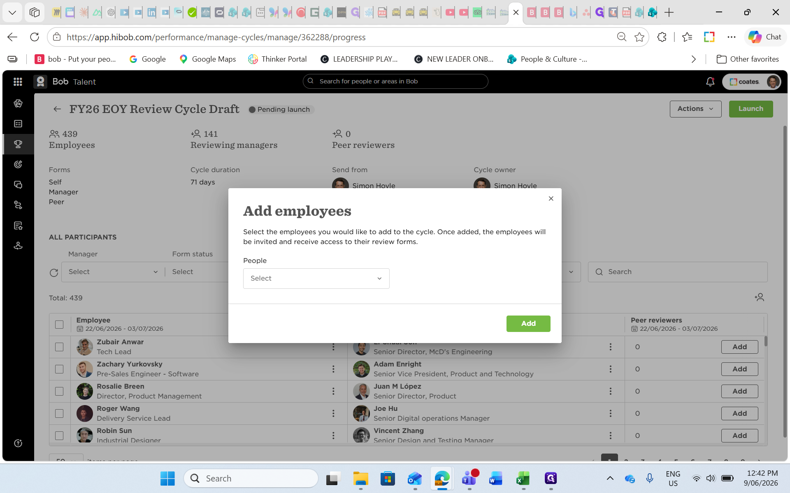Open Microsoft Teams from taskbar
790x493 pixels.
[469, 478]
